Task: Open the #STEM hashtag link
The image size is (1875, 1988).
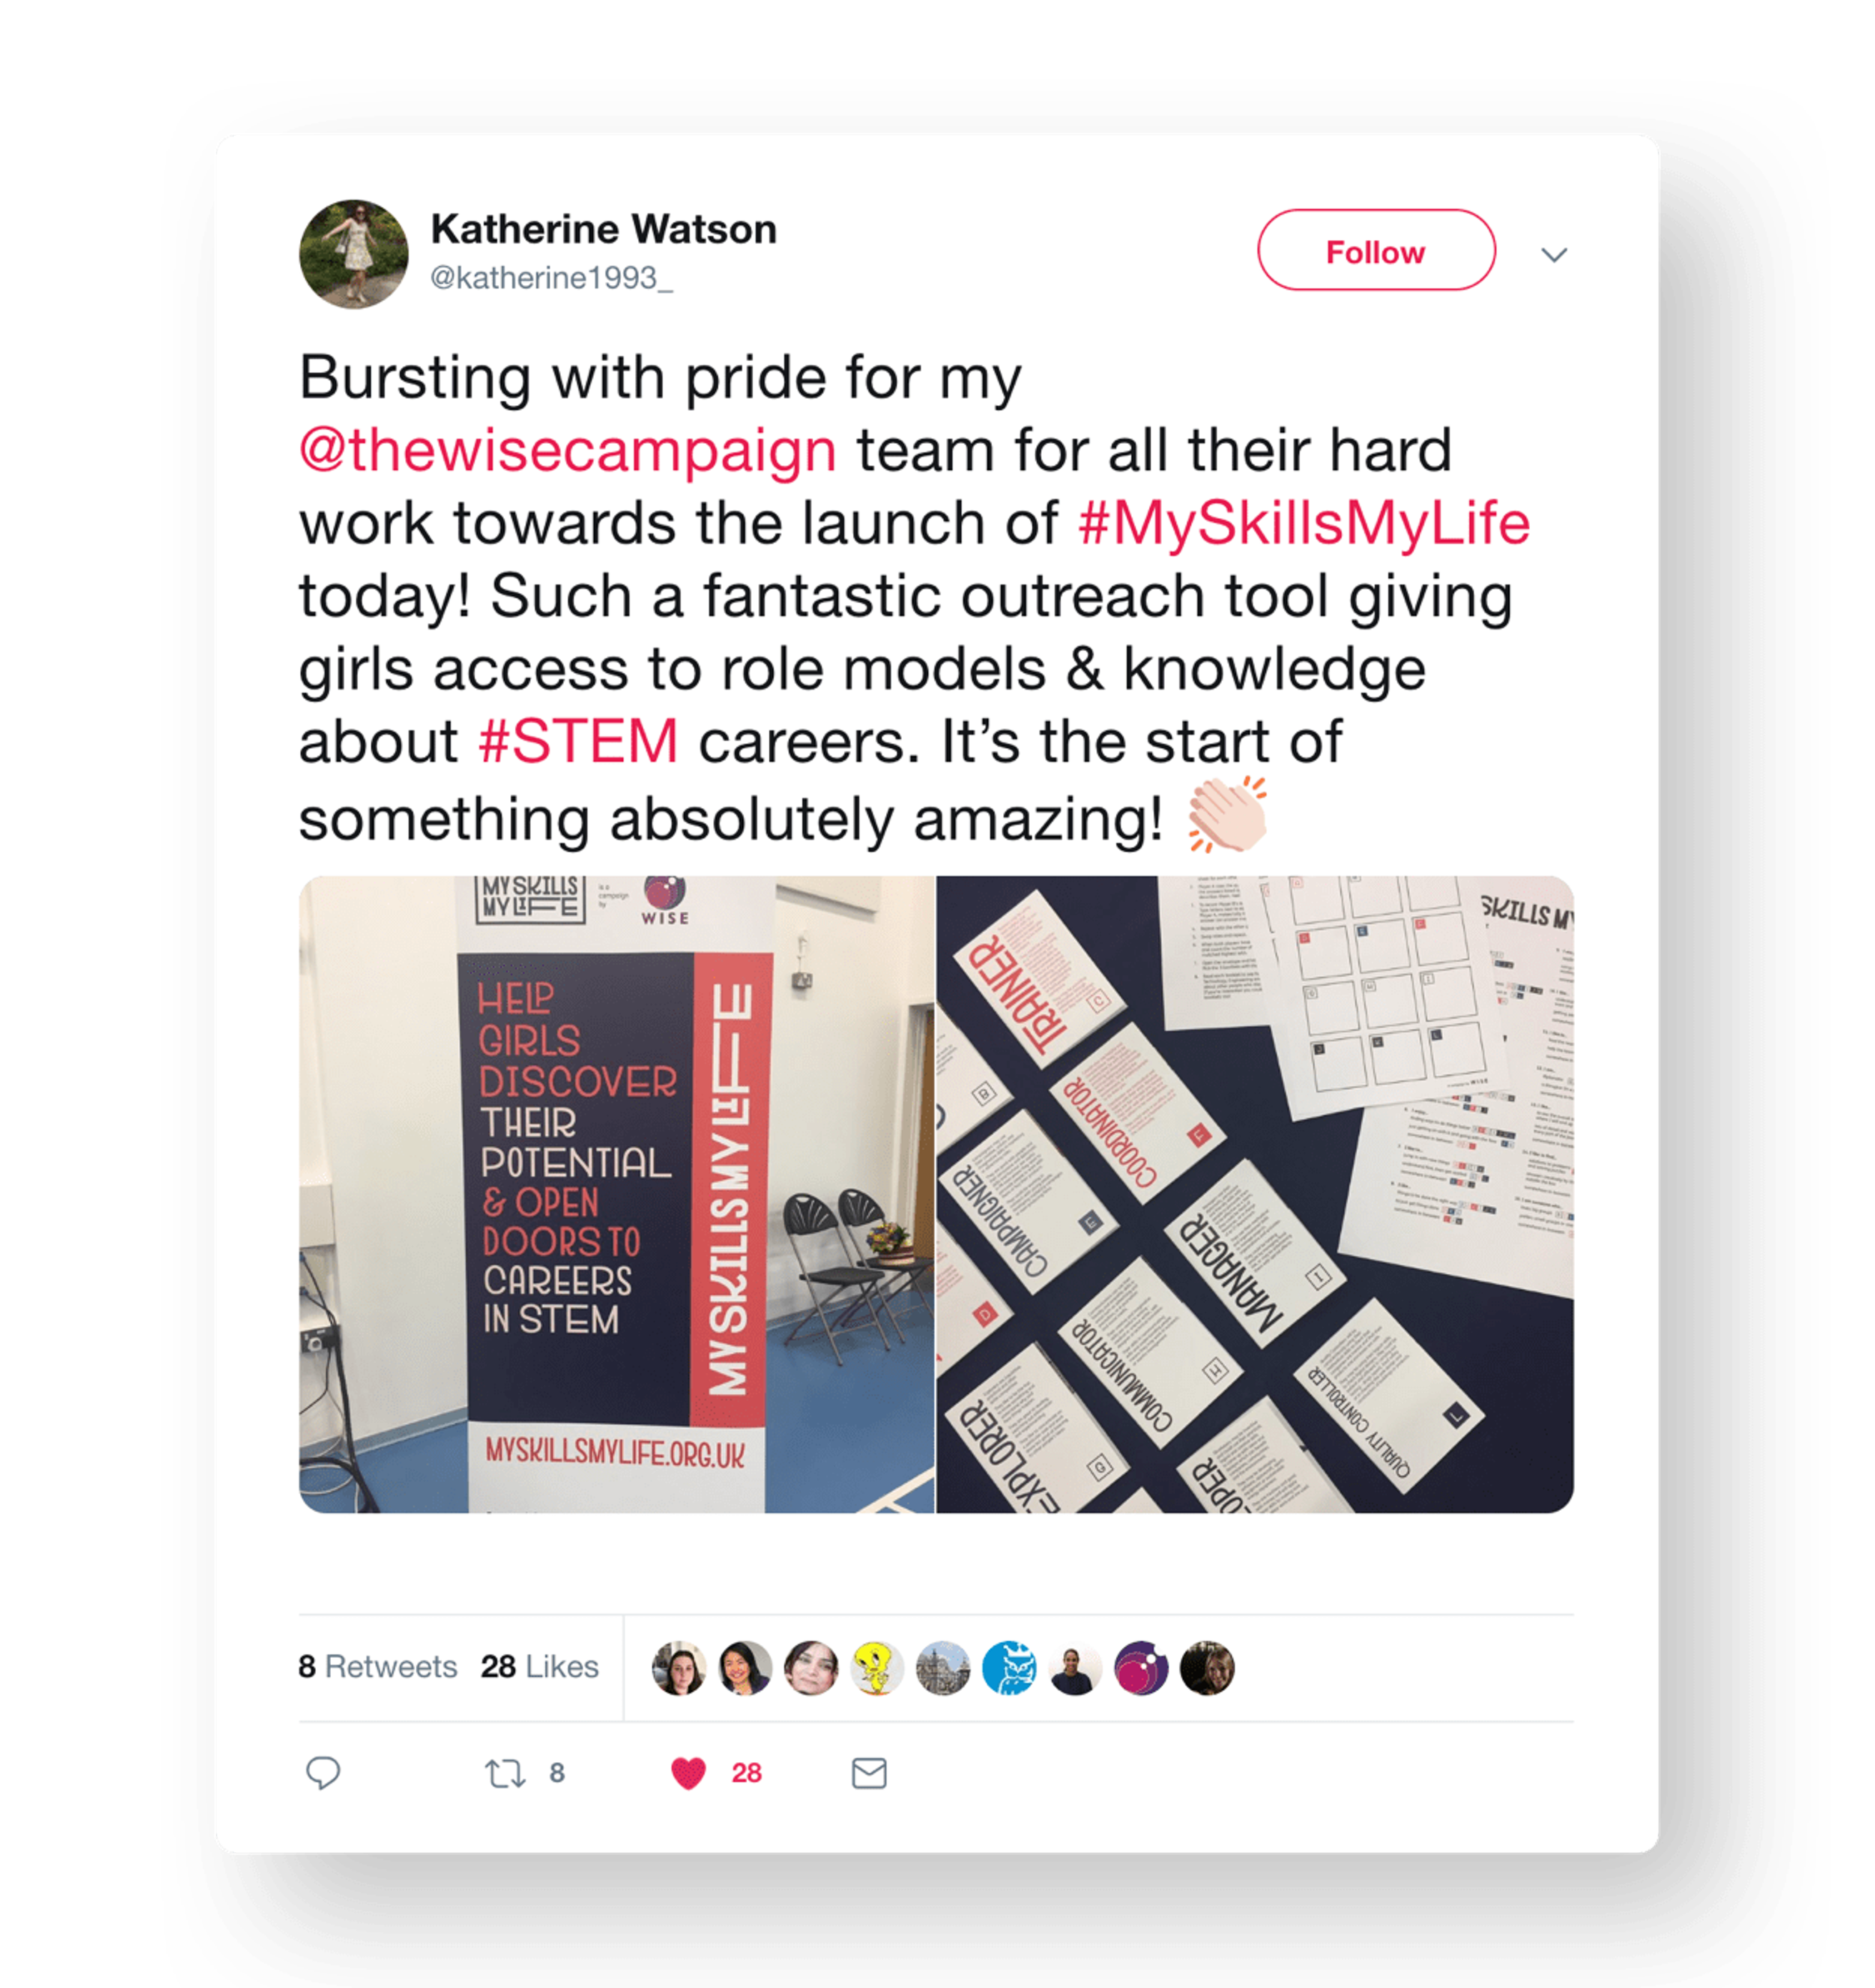Action: pos(578,741)
